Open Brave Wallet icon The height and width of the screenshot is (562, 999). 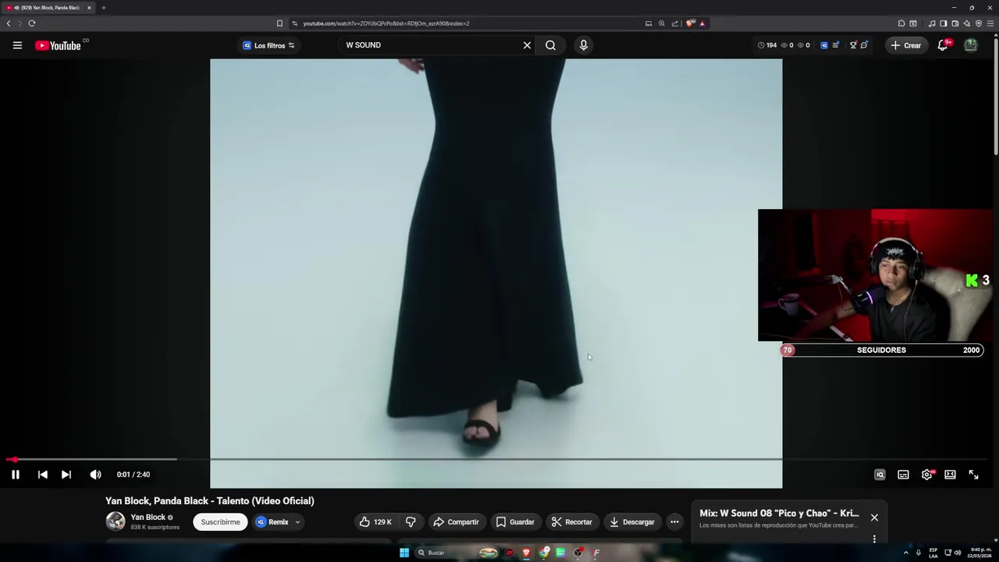[955, 23]
